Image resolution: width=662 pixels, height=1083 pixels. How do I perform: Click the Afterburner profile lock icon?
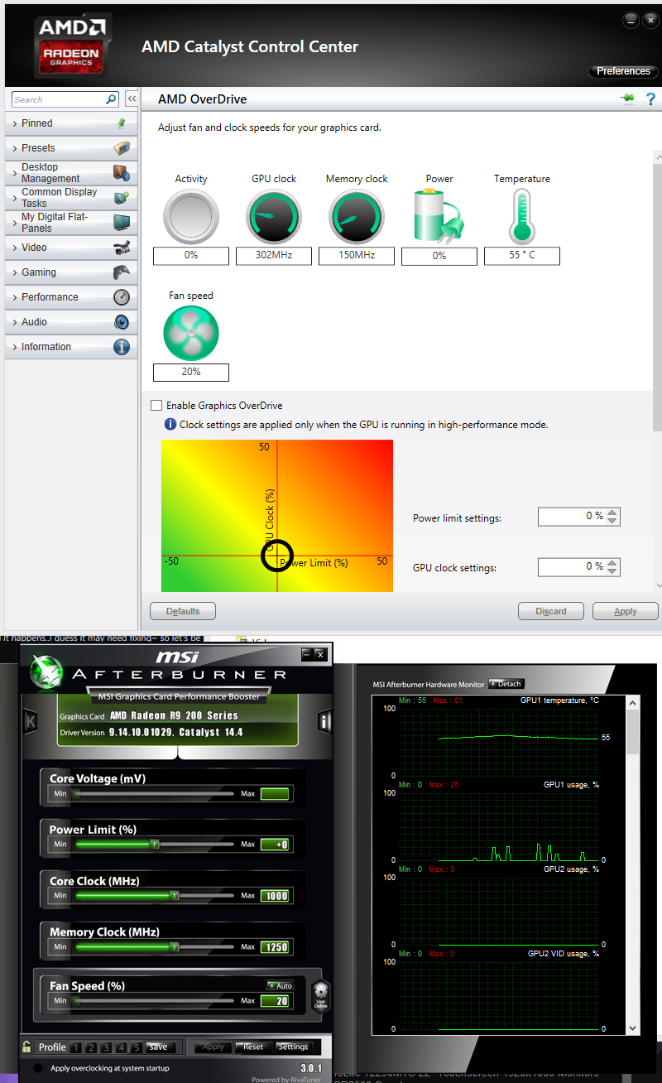point(27,1047)
